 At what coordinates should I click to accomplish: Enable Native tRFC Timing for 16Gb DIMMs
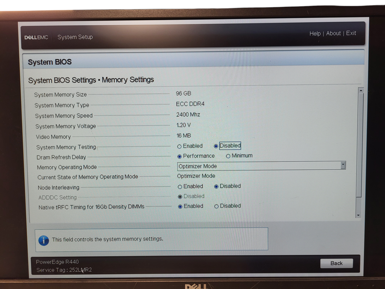point(180,206)
